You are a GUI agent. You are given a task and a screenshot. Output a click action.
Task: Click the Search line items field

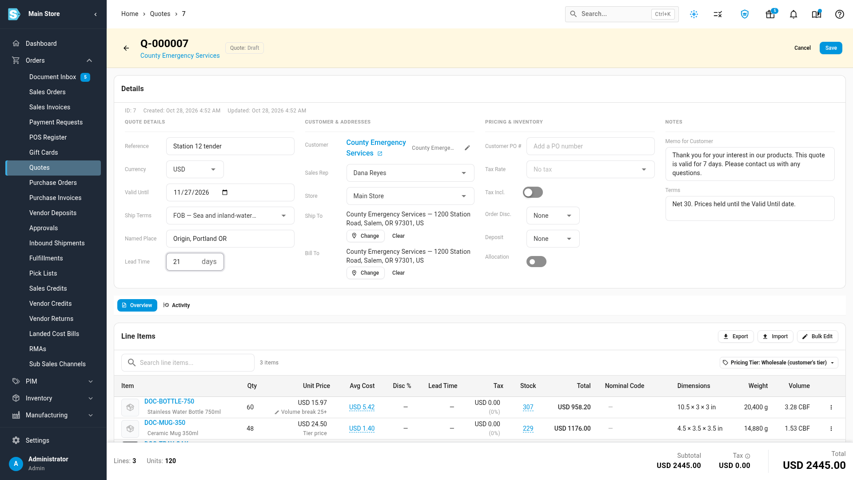point(188,363)
